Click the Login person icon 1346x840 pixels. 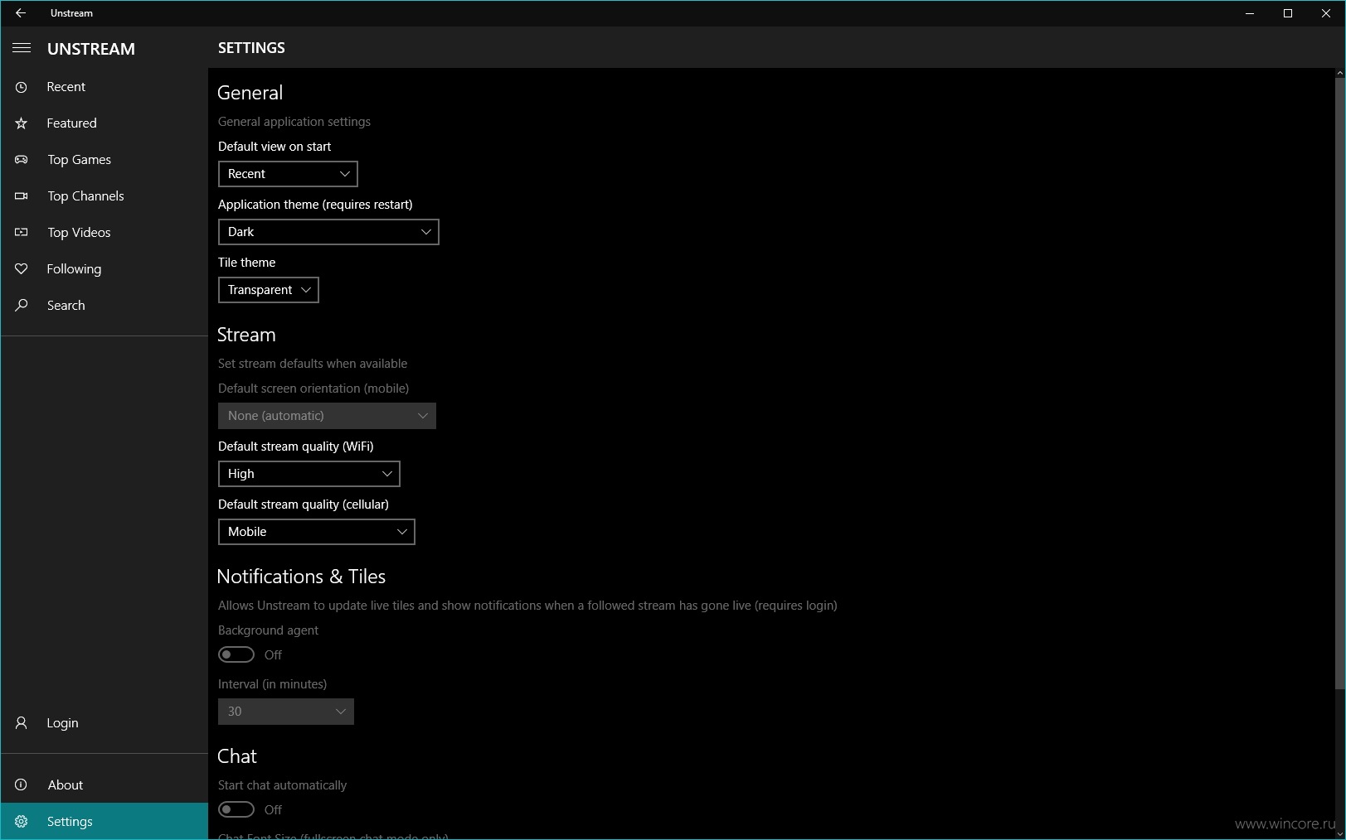(x=22, y=723)
